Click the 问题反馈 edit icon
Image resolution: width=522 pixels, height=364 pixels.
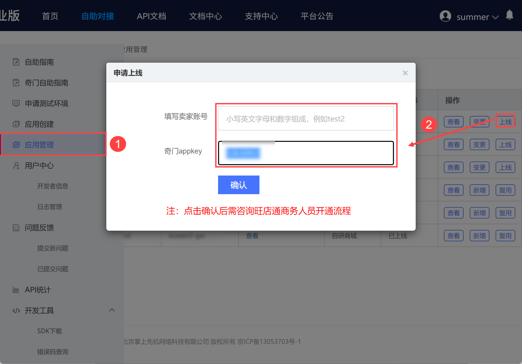pos(16,228)
